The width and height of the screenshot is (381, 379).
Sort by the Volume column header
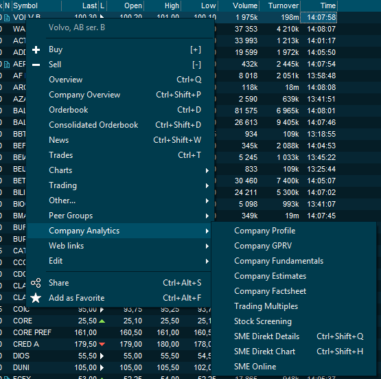[239, 5]
